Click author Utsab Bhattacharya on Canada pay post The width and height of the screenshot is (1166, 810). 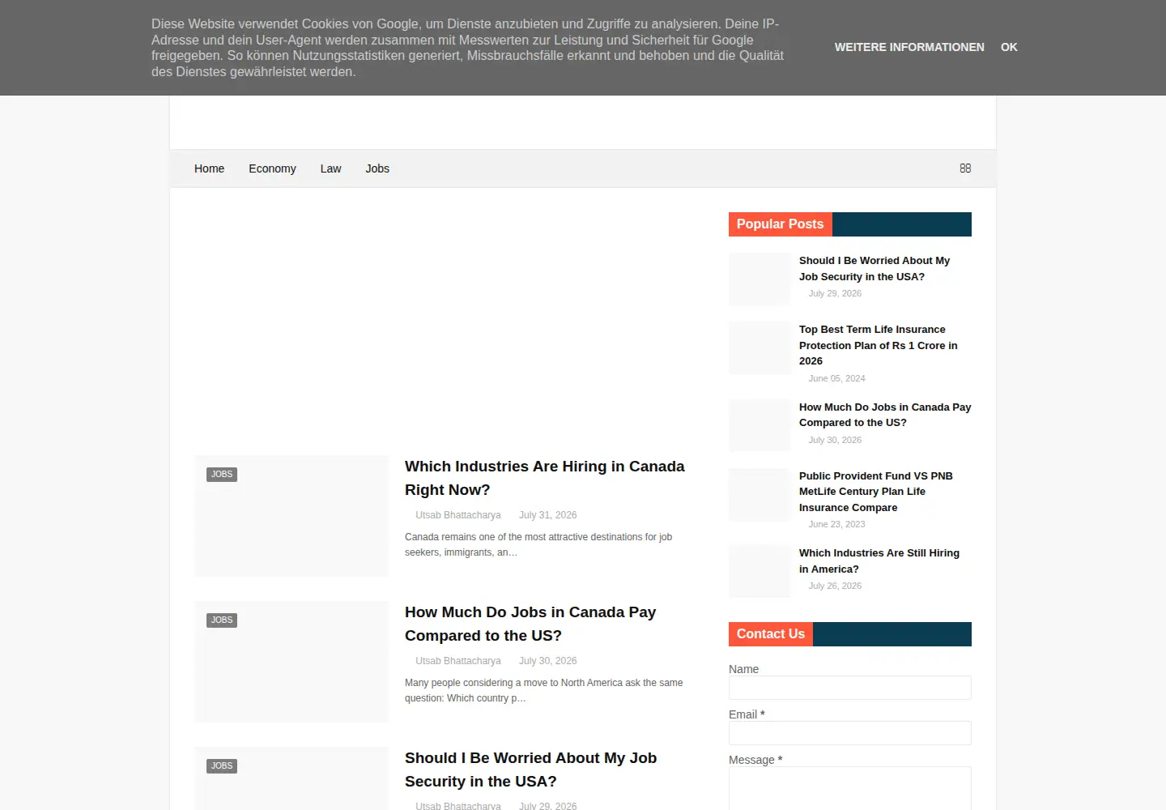tap(458, 661)
